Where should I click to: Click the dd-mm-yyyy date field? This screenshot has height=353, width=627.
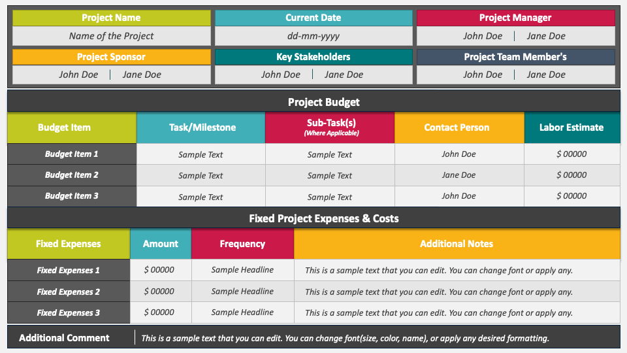(x=313, y=36)
